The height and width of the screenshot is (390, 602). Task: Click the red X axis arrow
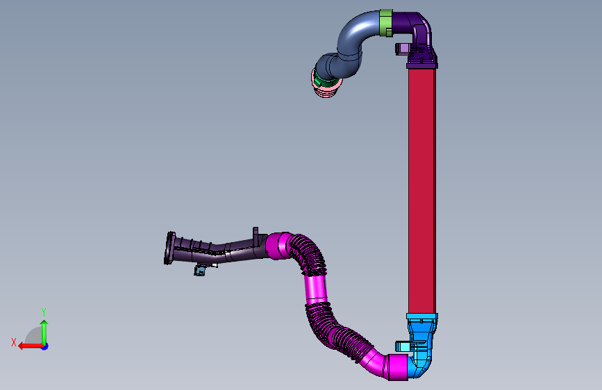(x=31, y=346)
